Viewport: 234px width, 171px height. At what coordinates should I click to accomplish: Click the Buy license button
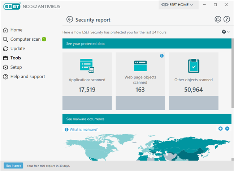click(x=13, y=166)
